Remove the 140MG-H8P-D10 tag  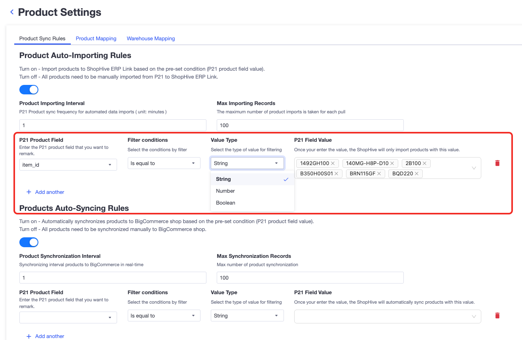click(x=392, y=163)
